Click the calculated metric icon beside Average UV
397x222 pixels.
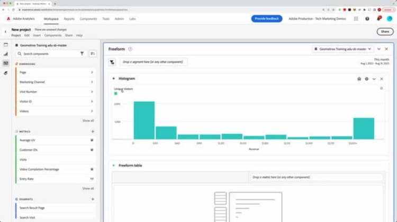[x=92, y=140]
